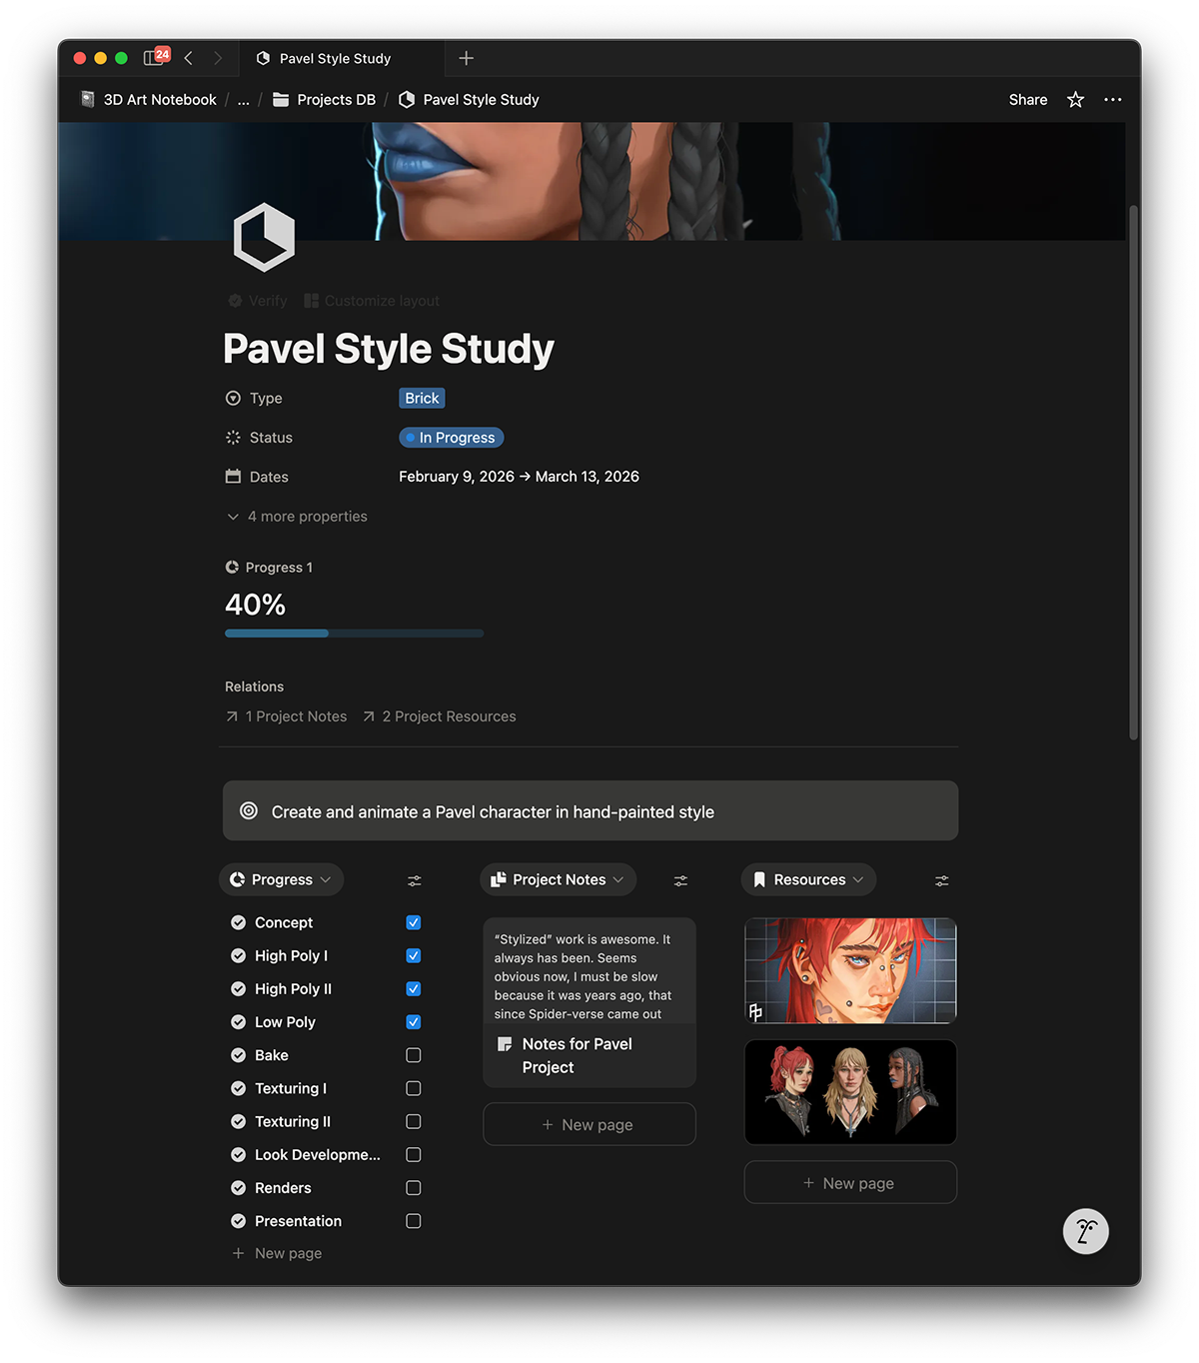Open 3D Art Notebook breadcrumb
This screenshot has height=1363, width=1199.
tap(149, 100)
